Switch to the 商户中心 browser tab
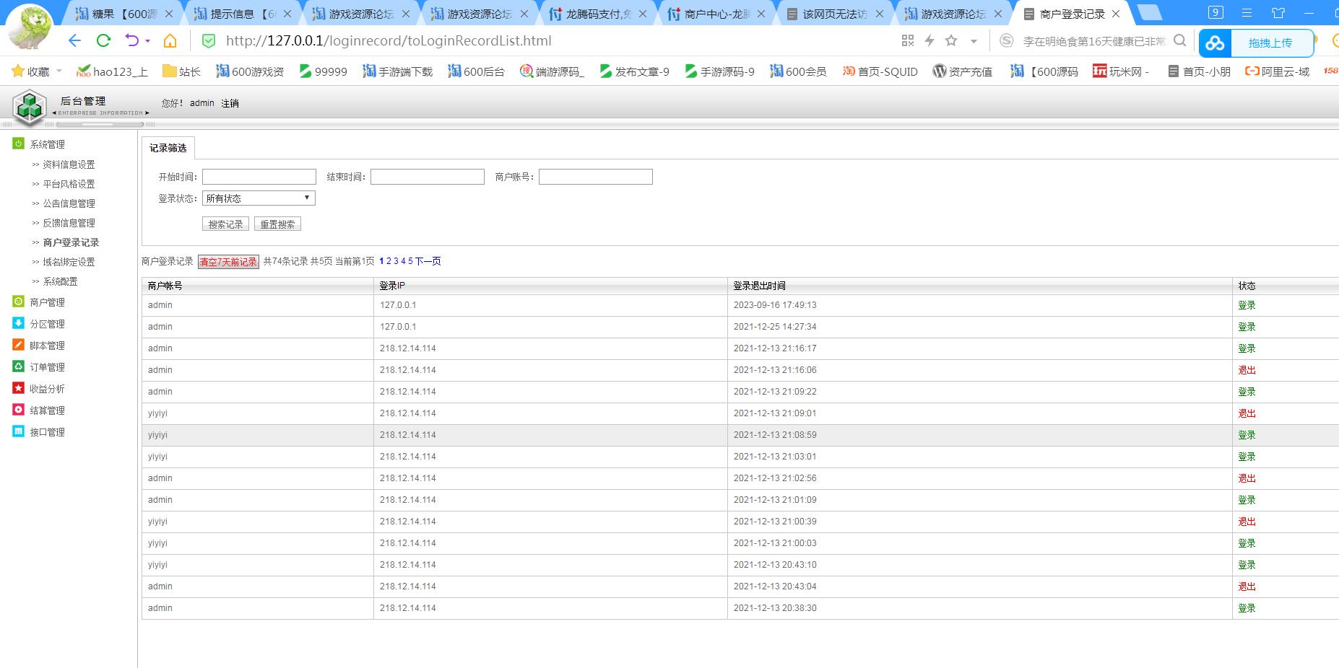Image resolution: width=1339 pixels, height=668 pixels. coord(716,14)
